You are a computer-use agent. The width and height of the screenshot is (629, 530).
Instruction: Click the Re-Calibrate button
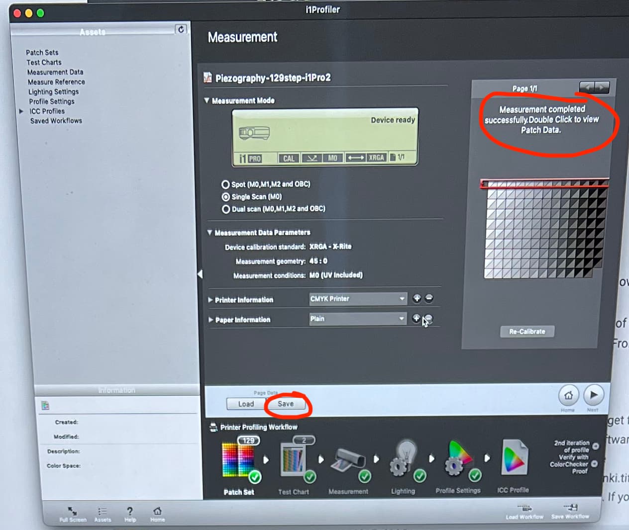point(527,332)
